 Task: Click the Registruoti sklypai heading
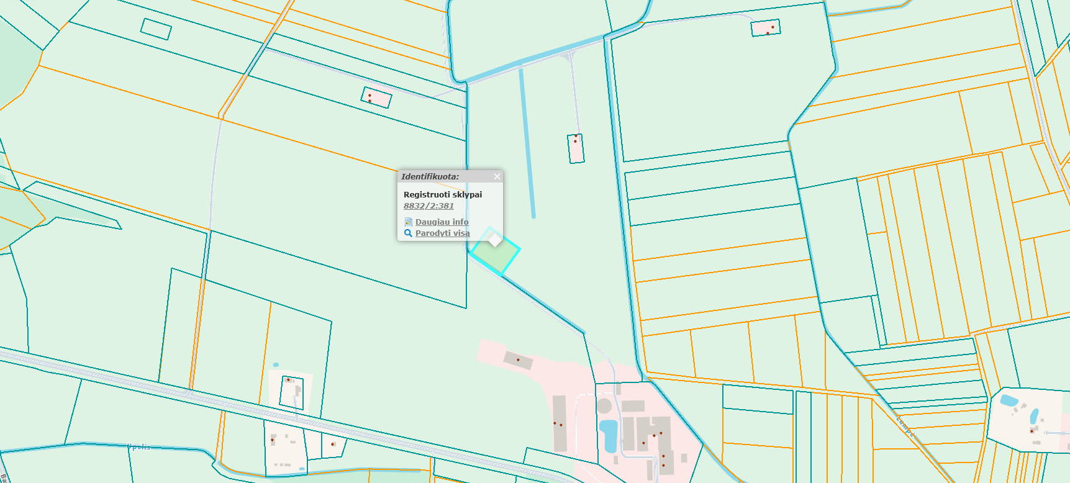click(442, 195)
